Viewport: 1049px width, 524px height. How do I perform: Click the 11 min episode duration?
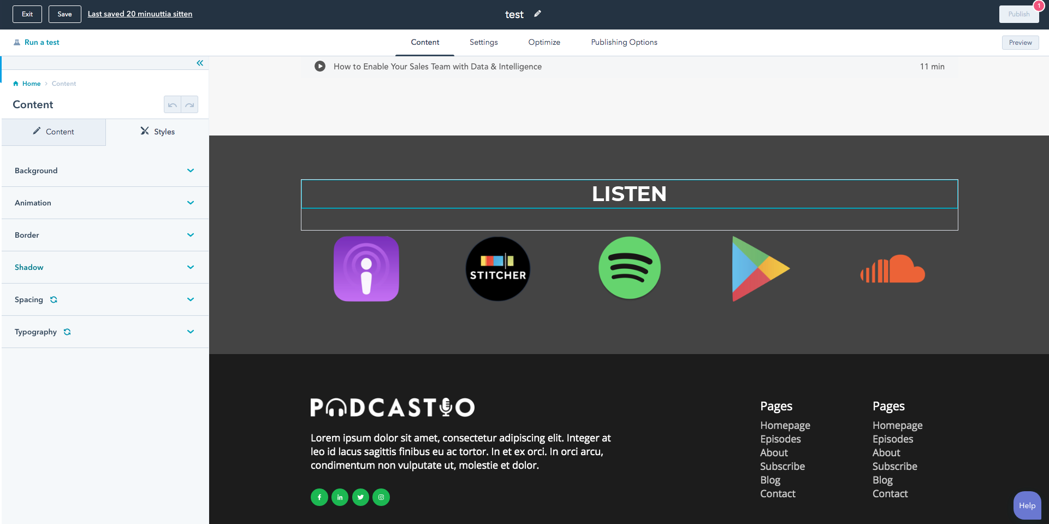click(x=932, y=67)
